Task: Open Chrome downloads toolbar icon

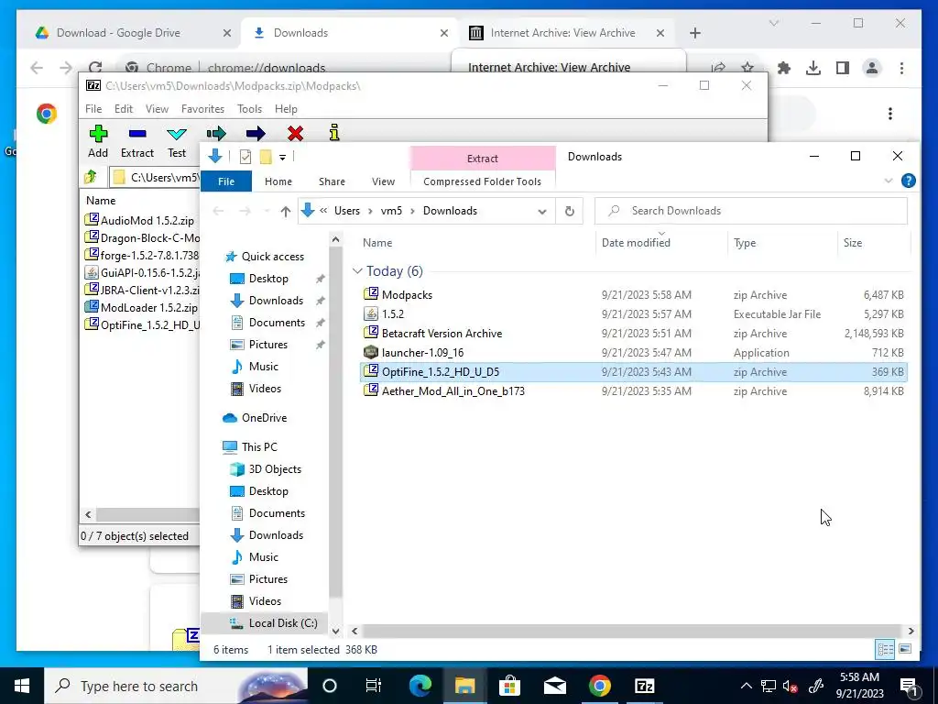Action: tap(813, 68)
